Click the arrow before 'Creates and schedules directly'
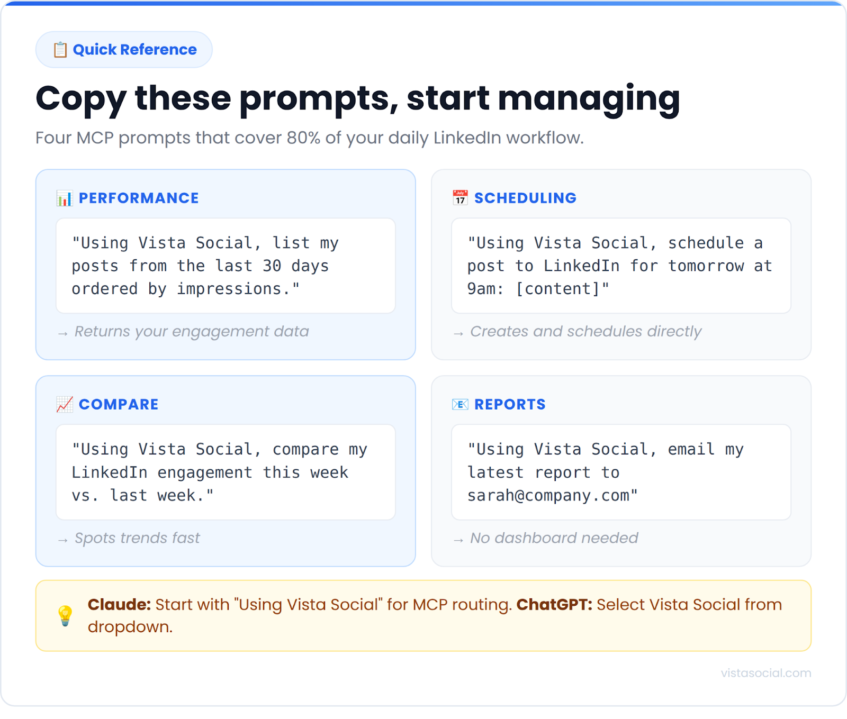847x719 pixels. pyautogui.click(x=458, y=332)
